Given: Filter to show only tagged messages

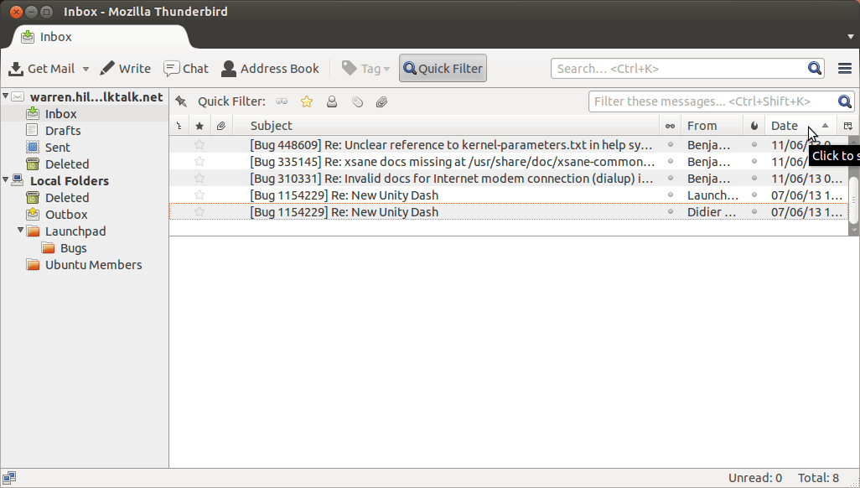Looking at the screenshot, I should click(357, 101).
